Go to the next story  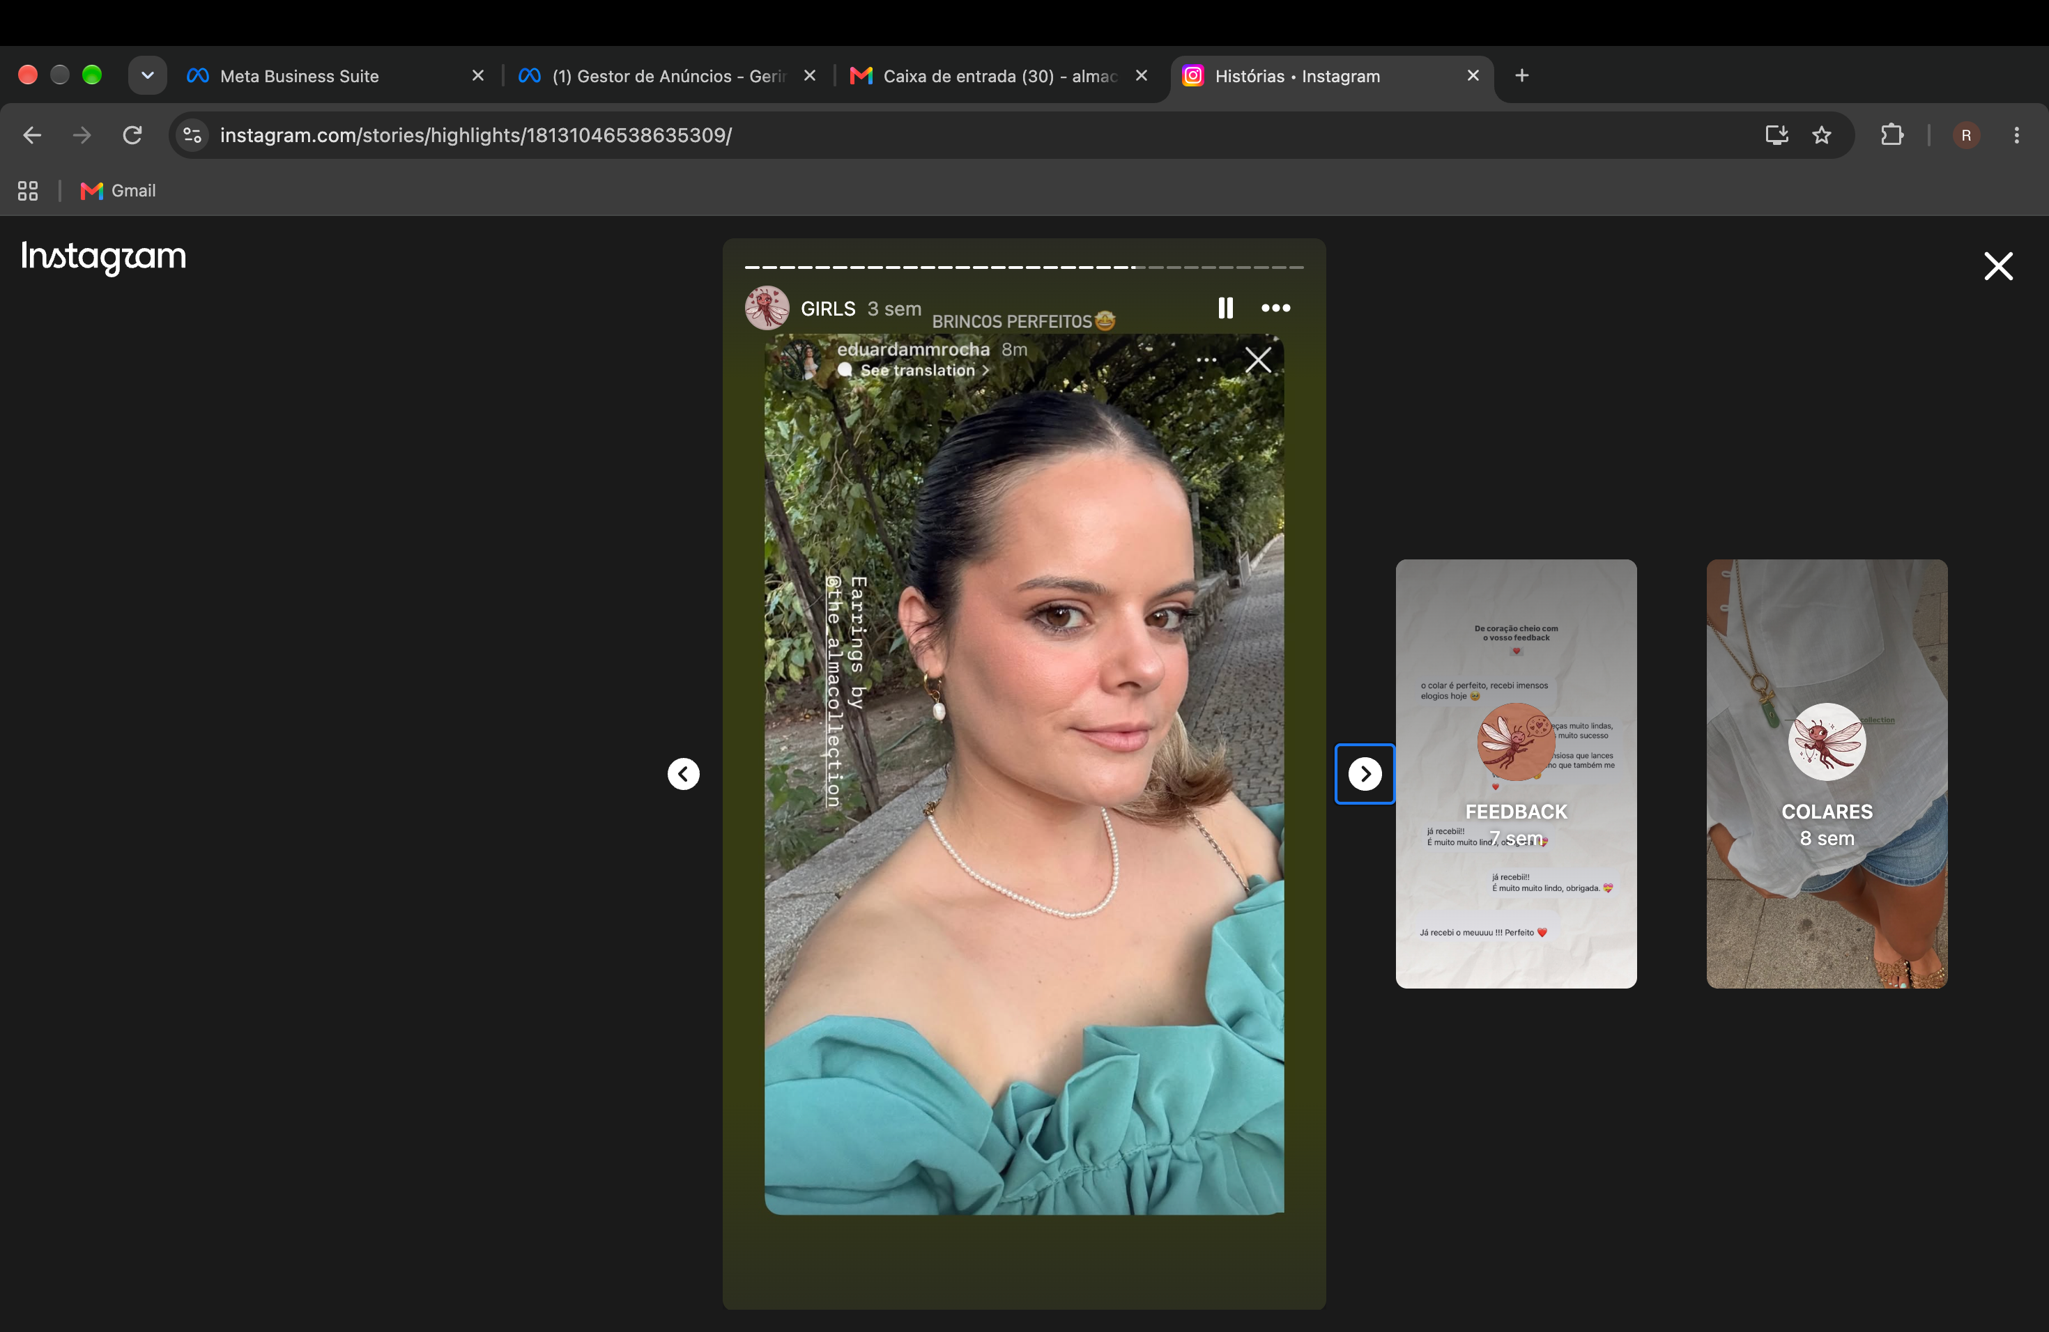tap(1365, 773)
